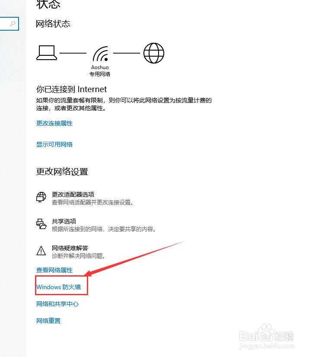Click the 共享选项 printer icon

41,224
